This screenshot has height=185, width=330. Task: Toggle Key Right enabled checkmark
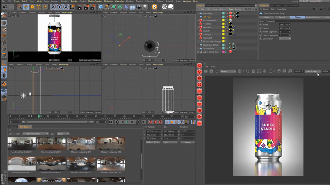(x=228, y=34)
